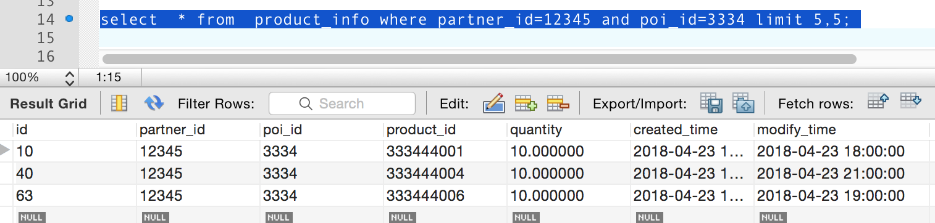Insert a new row into the result grid
This screenshot has height=223, width=935.
[526, 103]
